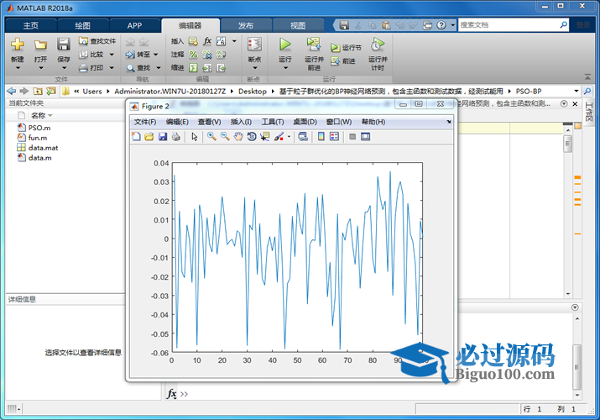Screen dimensions: 600x420
Task: Switch to the Publish (发布) tab
Action: click(246, 26)
